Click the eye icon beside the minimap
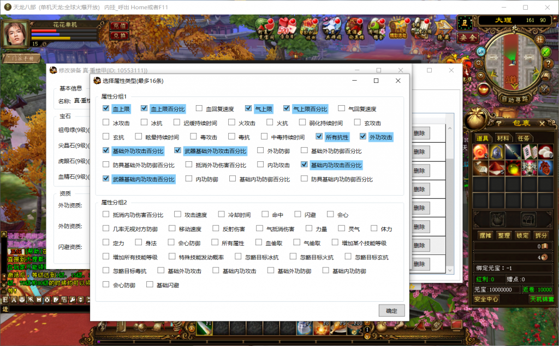 (481, 76)
